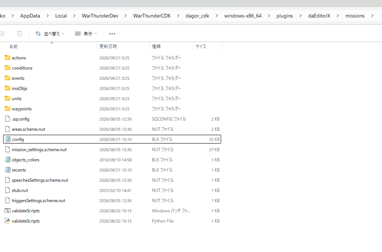Click the speechesSettings.scheme.nut file icon
Image resolution: width=382 pixels, height=252 pixels.
(8, 180)
